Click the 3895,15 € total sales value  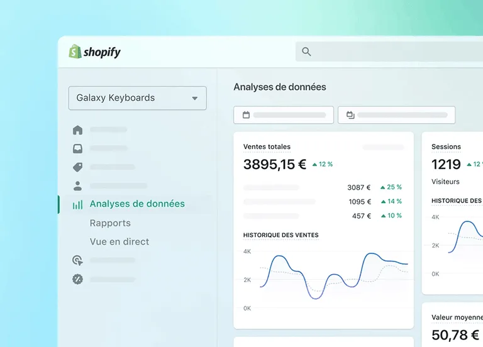pos(275,164)
